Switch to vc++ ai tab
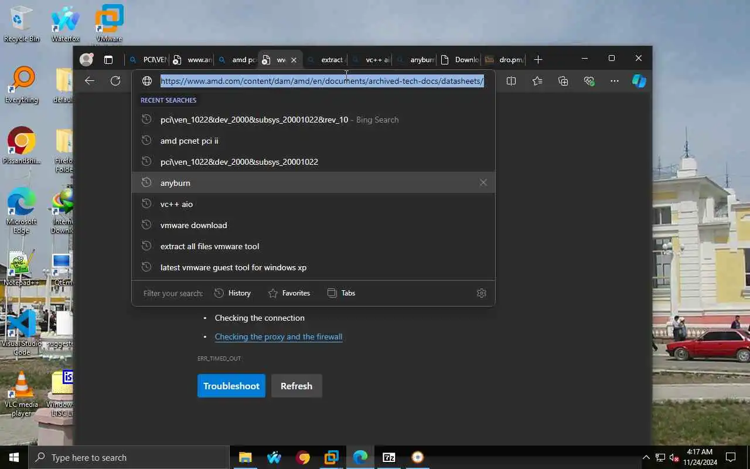Viewport: 750px width, 469px height. 370,60
